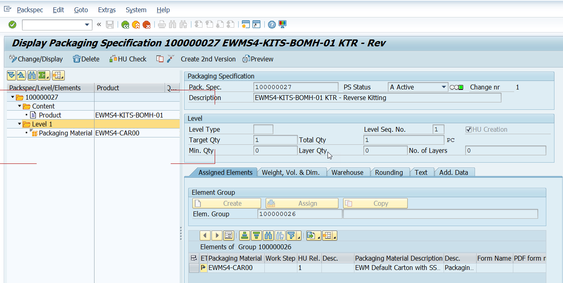
Task: Click the Create element group button
Action: [227, 203]
